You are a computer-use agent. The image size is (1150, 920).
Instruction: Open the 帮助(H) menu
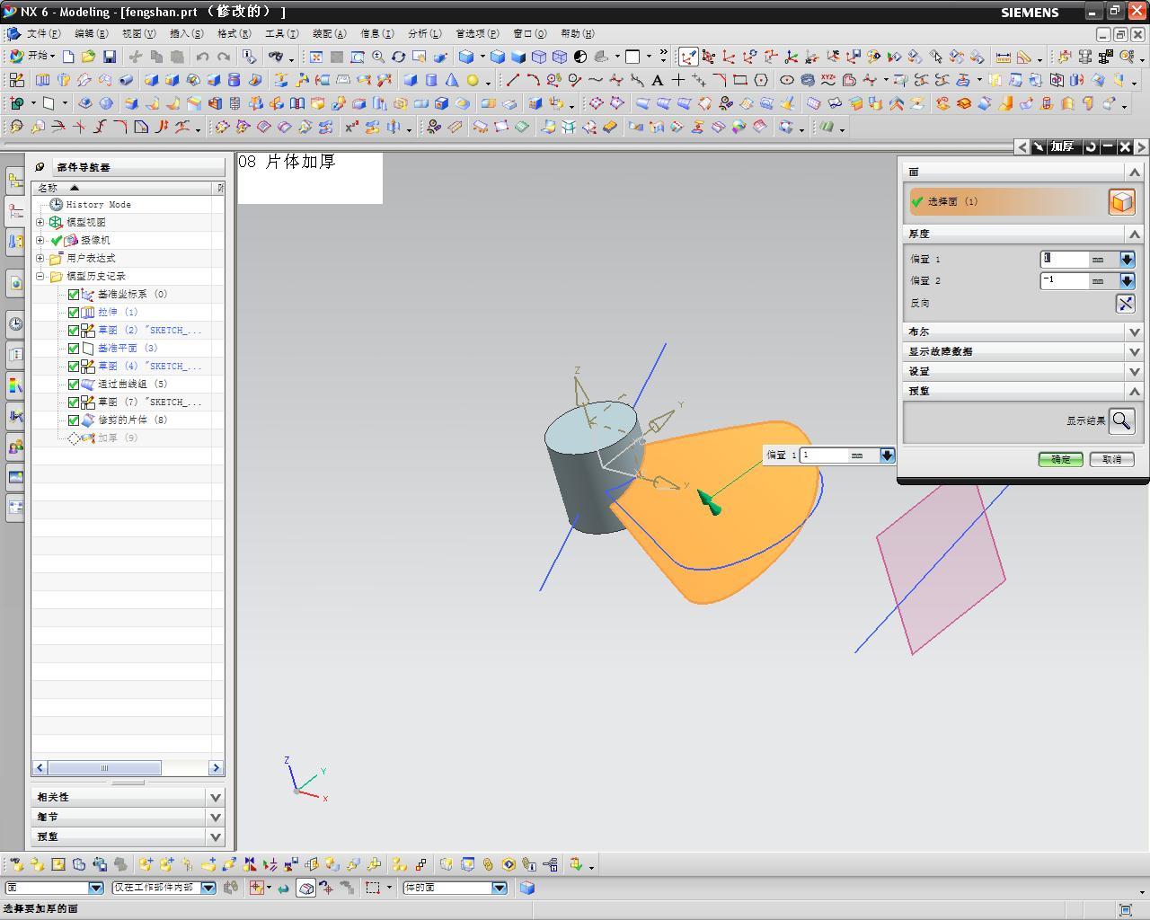click(577, 33)
